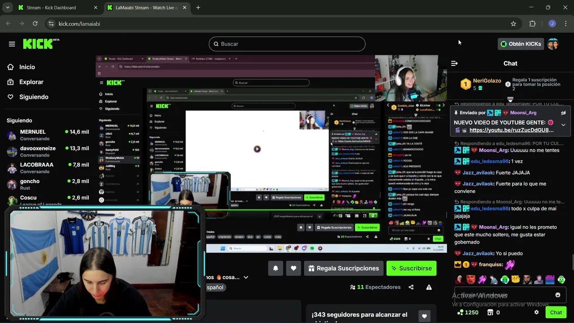Open the pinned youtu.be link
This screenshot has width=574, height=323.
[512, 130]
